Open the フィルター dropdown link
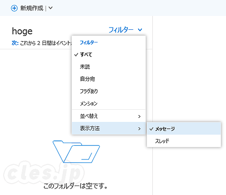 coord(121,30)
